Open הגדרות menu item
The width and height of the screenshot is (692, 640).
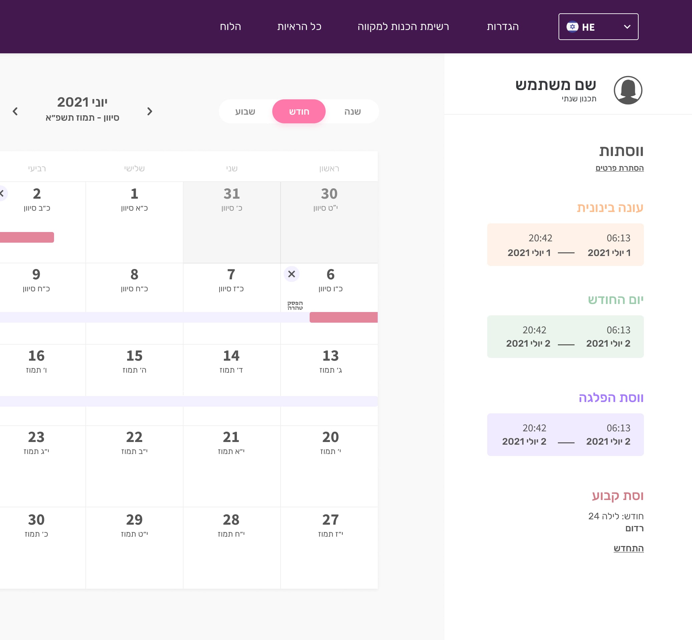tap(502, 27)
